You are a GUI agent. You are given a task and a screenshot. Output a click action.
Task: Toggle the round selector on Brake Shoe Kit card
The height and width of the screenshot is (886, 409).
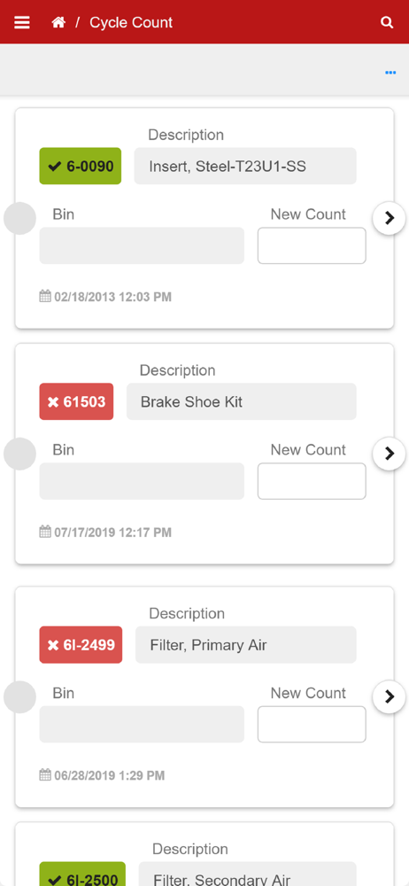point(19,454)
